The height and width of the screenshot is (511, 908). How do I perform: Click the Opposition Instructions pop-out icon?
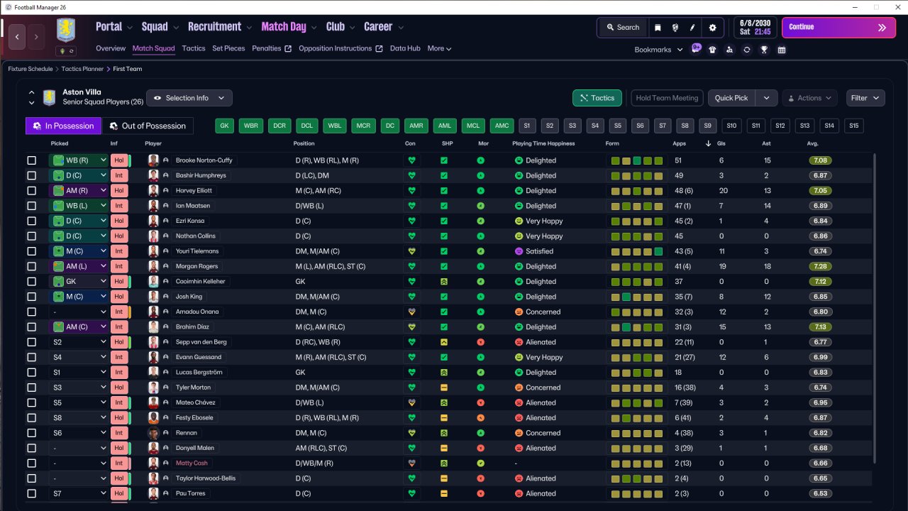[x=379, y=49]
